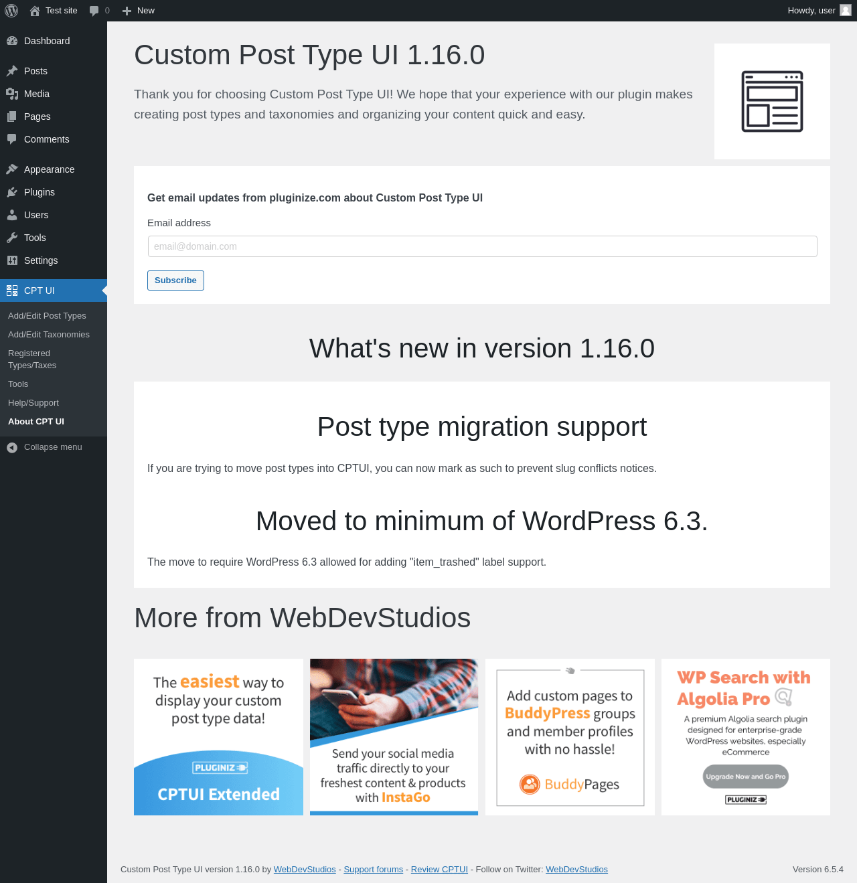The width and height of the screenshot is (857, 883).
Task: Open Review CPTUI footer link
Action: (439, 870)
